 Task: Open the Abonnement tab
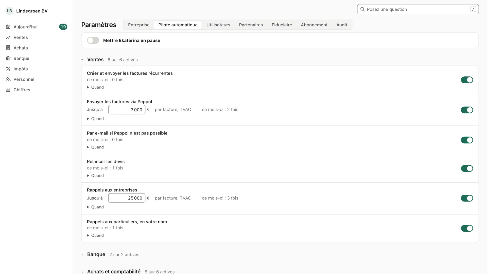tap(314, 25)
